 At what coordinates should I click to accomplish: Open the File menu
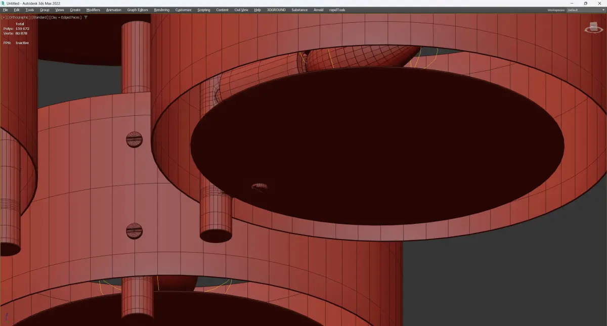point(5,10)
